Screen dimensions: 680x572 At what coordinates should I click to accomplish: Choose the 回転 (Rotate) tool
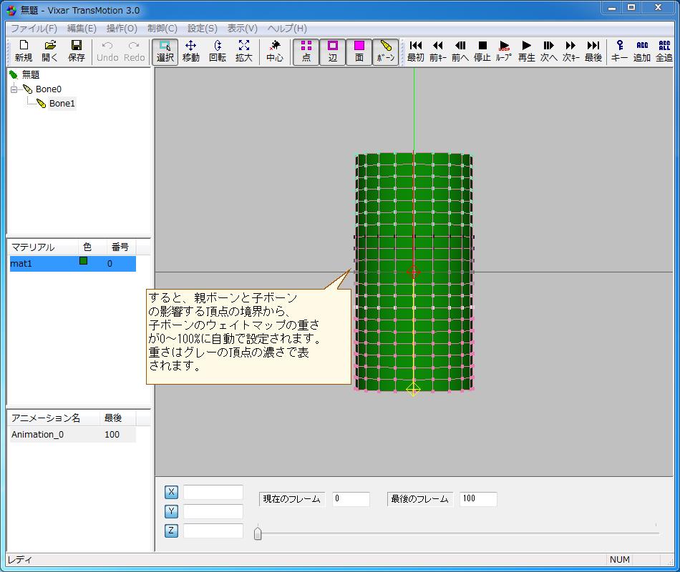(x=217, y=51)
